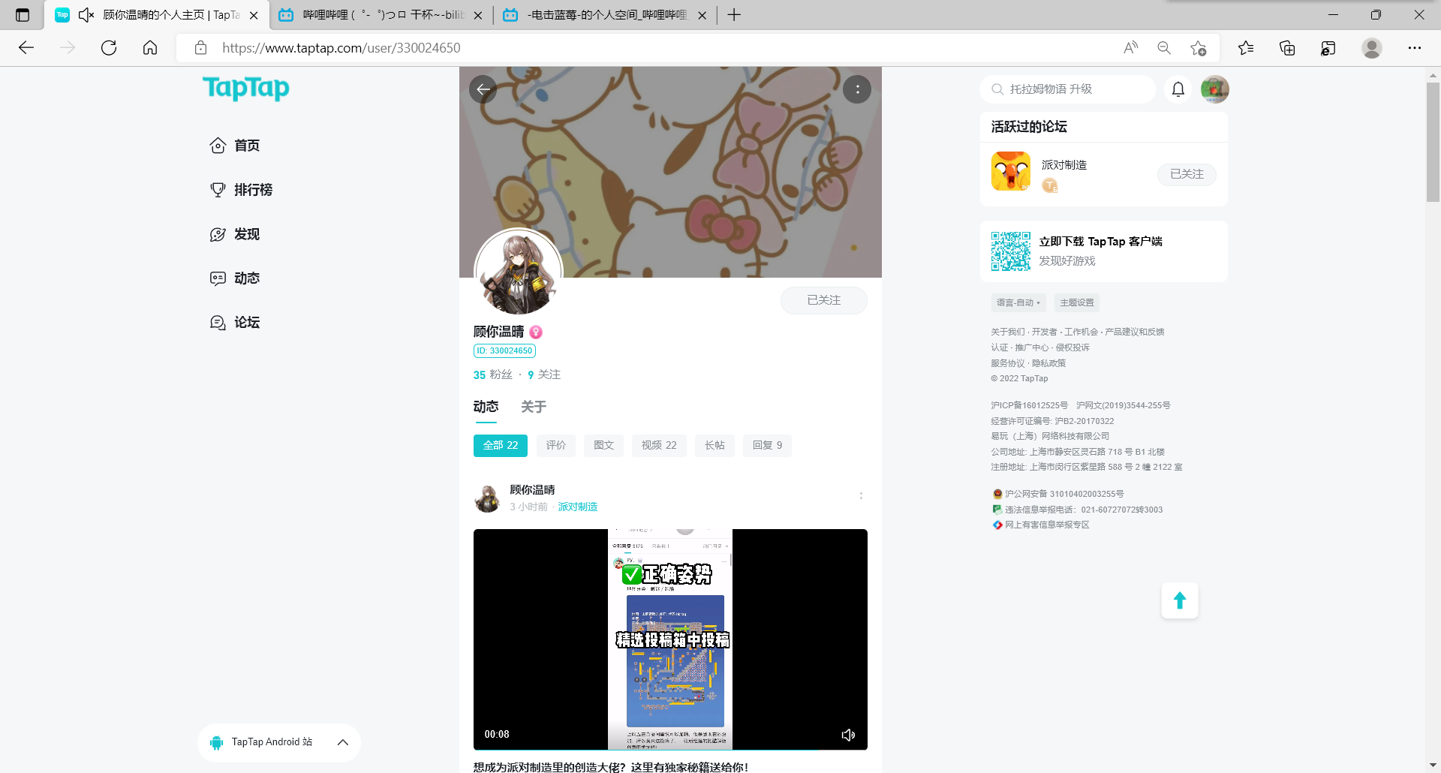The height and width of the screenshot is (773, 1441).
Task: Toggle the video sound speaker icon
Action: 848,735
